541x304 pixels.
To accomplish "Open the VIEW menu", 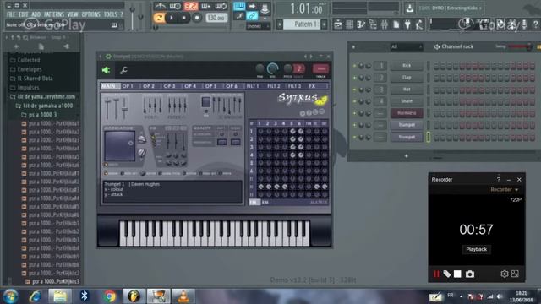I will (x=73, y=14).
